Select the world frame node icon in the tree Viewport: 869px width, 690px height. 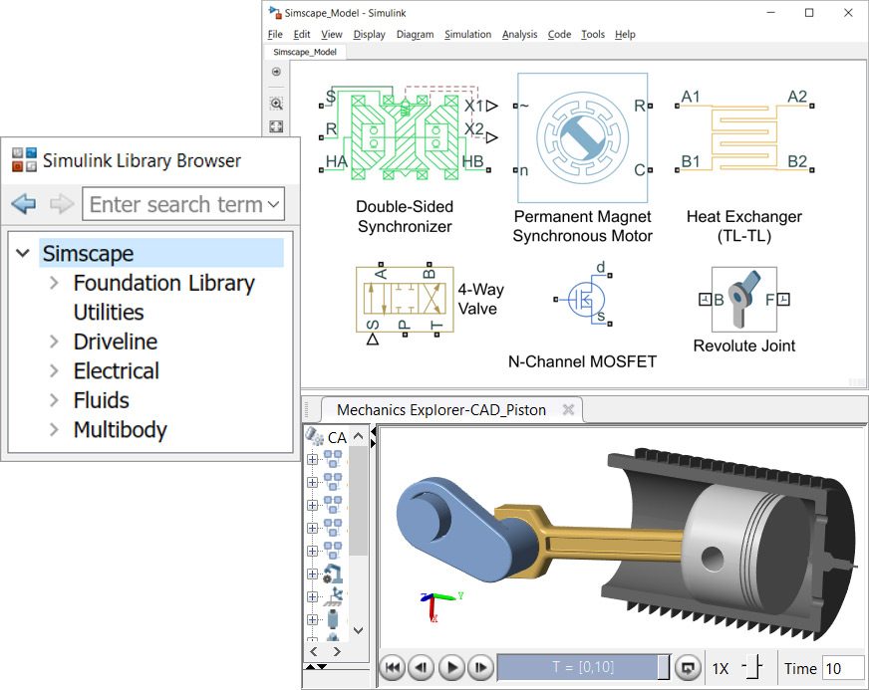pos(333,596)
